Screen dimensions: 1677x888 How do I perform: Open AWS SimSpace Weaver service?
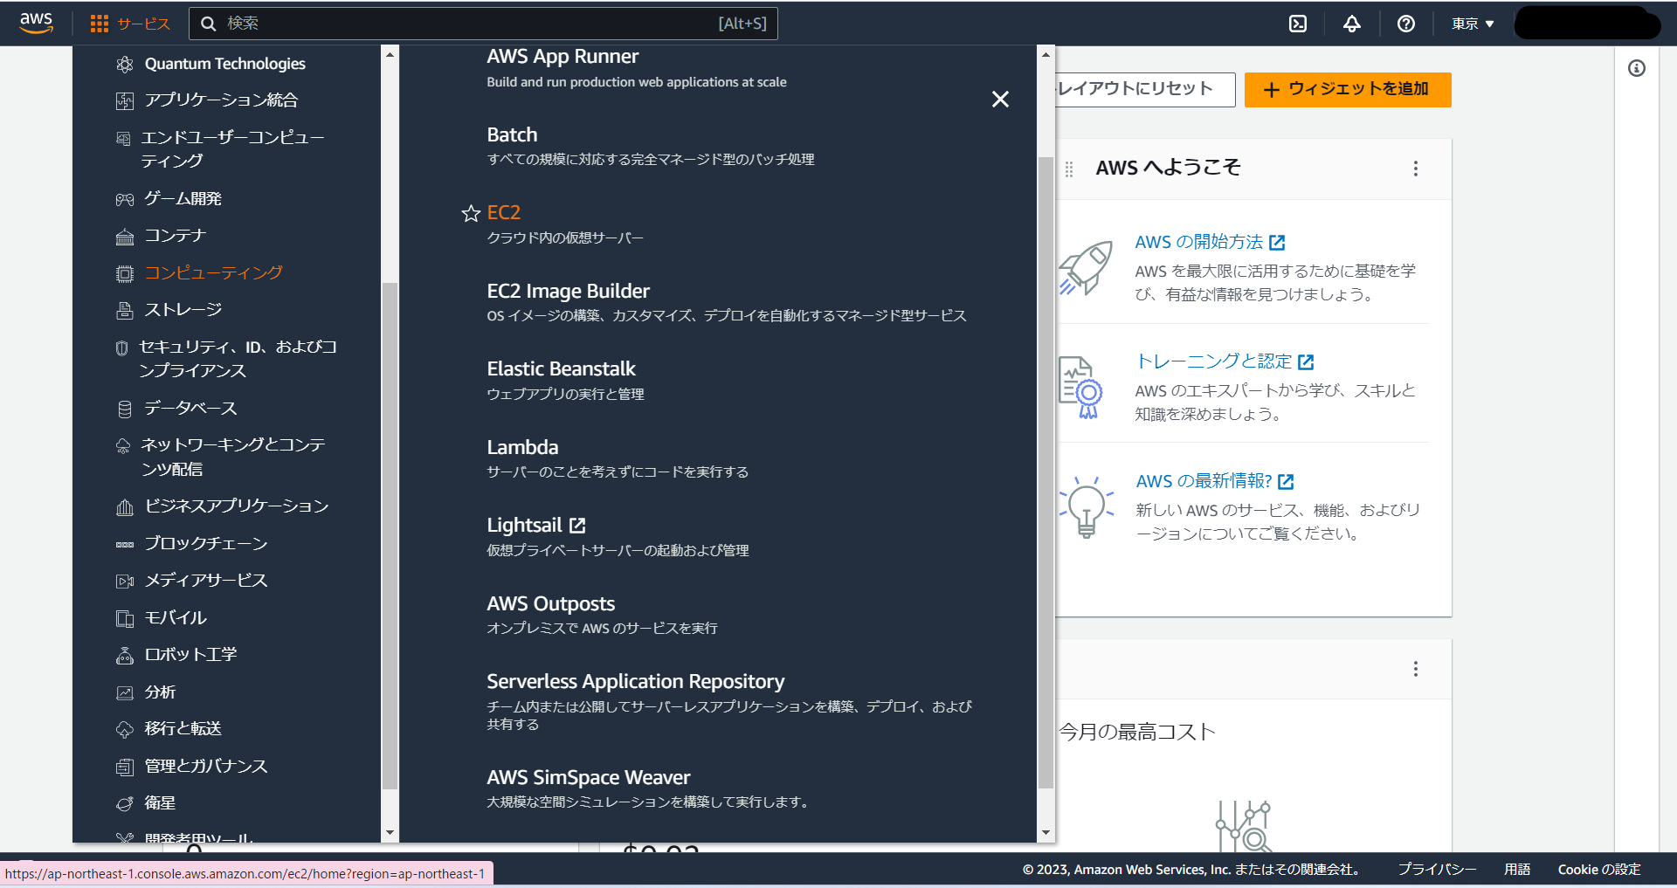point(588,778)
